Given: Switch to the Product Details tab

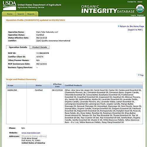Looking at the screenshot, I should [x=40, y=47].
